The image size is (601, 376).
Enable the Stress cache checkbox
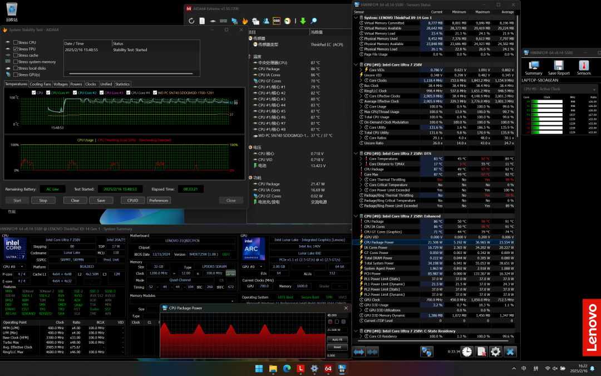tap(16, 55)
